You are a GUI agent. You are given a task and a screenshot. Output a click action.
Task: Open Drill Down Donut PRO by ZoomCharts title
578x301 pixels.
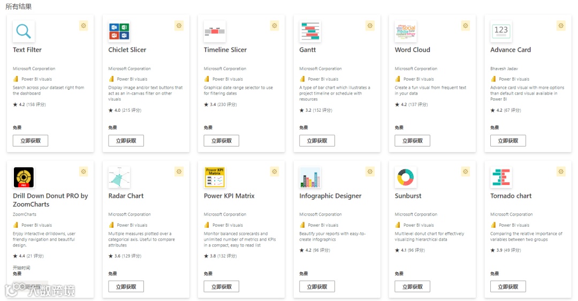pos(50,200)
